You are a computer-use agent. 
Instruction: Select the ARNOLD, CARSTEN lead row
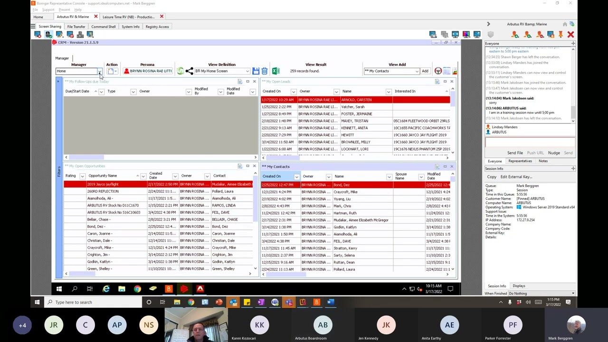(x=355, y=100)
